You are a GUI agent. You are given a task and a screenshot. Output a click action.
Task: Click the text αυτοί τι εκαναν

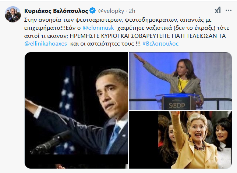(46, 36)
